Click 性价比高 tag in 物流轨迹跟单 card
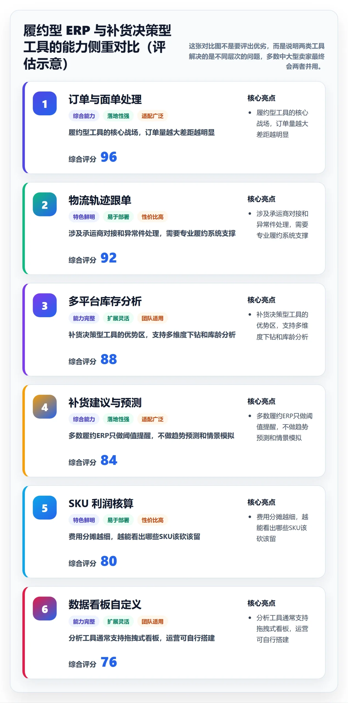 click(152, 217)
